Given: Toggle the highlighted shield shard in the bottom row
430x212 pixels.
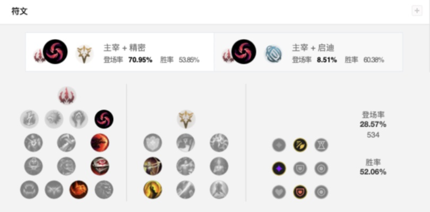Looking at the screenshot, I should pos(300,192).
